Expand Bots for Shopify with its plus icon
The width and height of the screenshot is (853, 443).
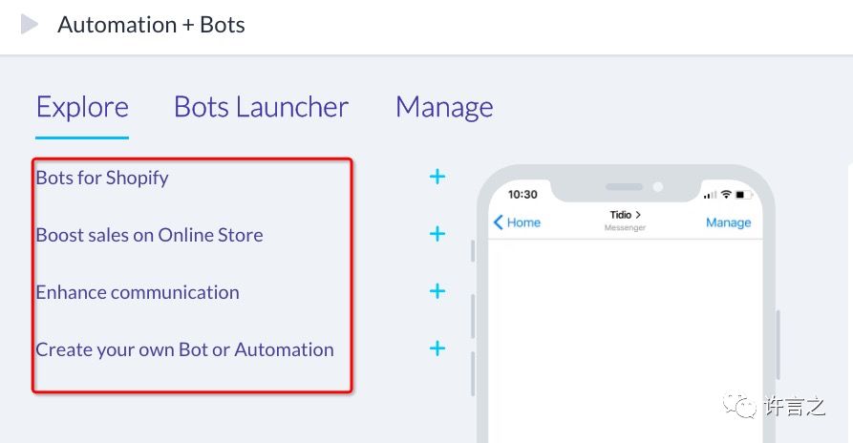[x=437, y=177]
